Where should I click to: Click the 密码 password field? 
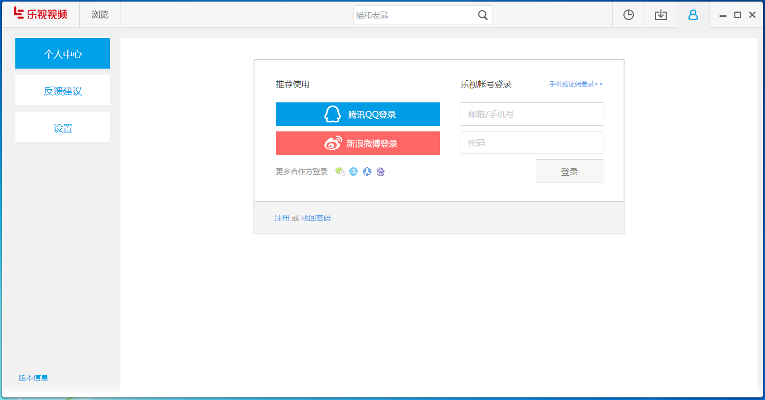click(x=532, y=142)
